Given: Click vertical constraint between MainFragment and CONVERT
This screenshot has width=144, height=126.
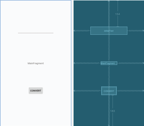Looking at the screenshot, I should pos(109,76).
